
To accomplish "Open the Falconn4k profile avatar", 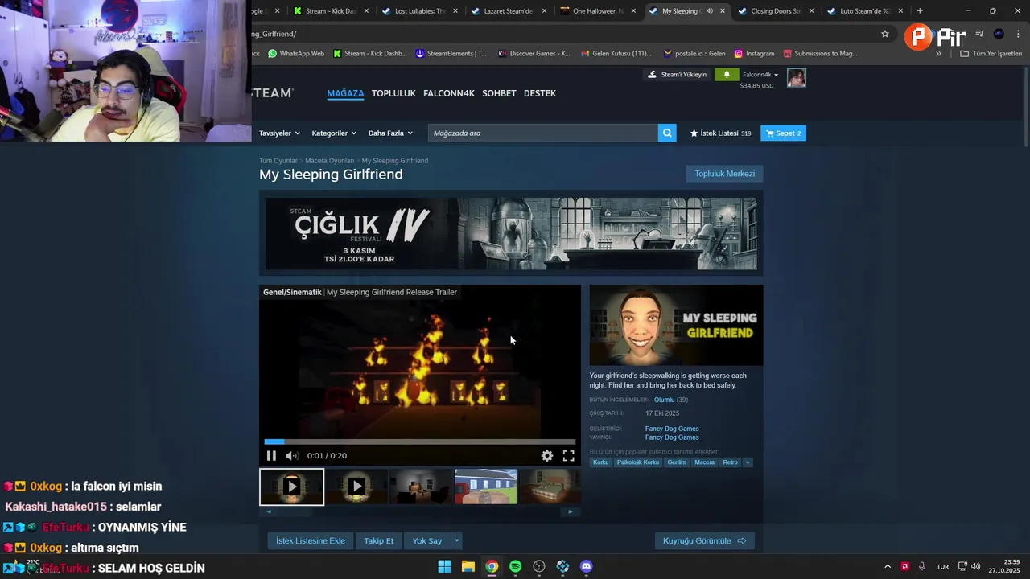I will click(x=797, y=78).
